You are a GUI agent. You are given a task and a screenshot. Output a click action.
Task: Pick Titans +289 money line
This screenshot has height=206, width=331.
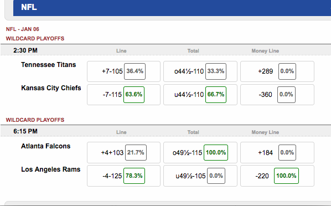click(x=277, y=71)
